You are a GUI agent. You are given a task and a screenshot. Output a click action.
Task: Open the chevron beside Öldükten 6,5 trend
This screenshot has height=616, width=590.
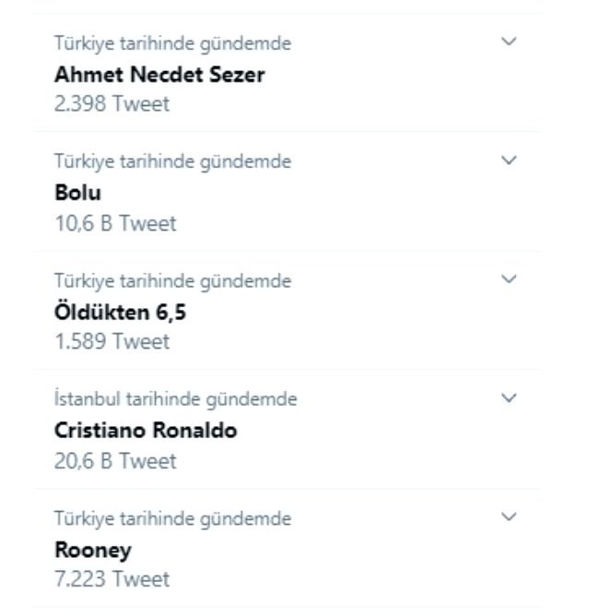509,279
